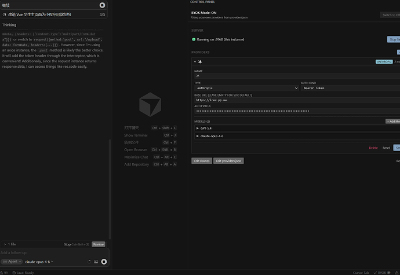Delete the provider with the red Delete link
This screenshot has height=275, width=400.
(373, 148)
